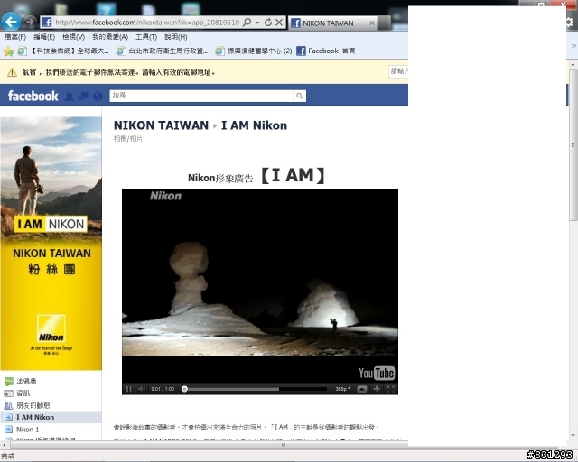Open the 檢視(V) menu
The image size is (578, 462).
click(x=73, y=37)
